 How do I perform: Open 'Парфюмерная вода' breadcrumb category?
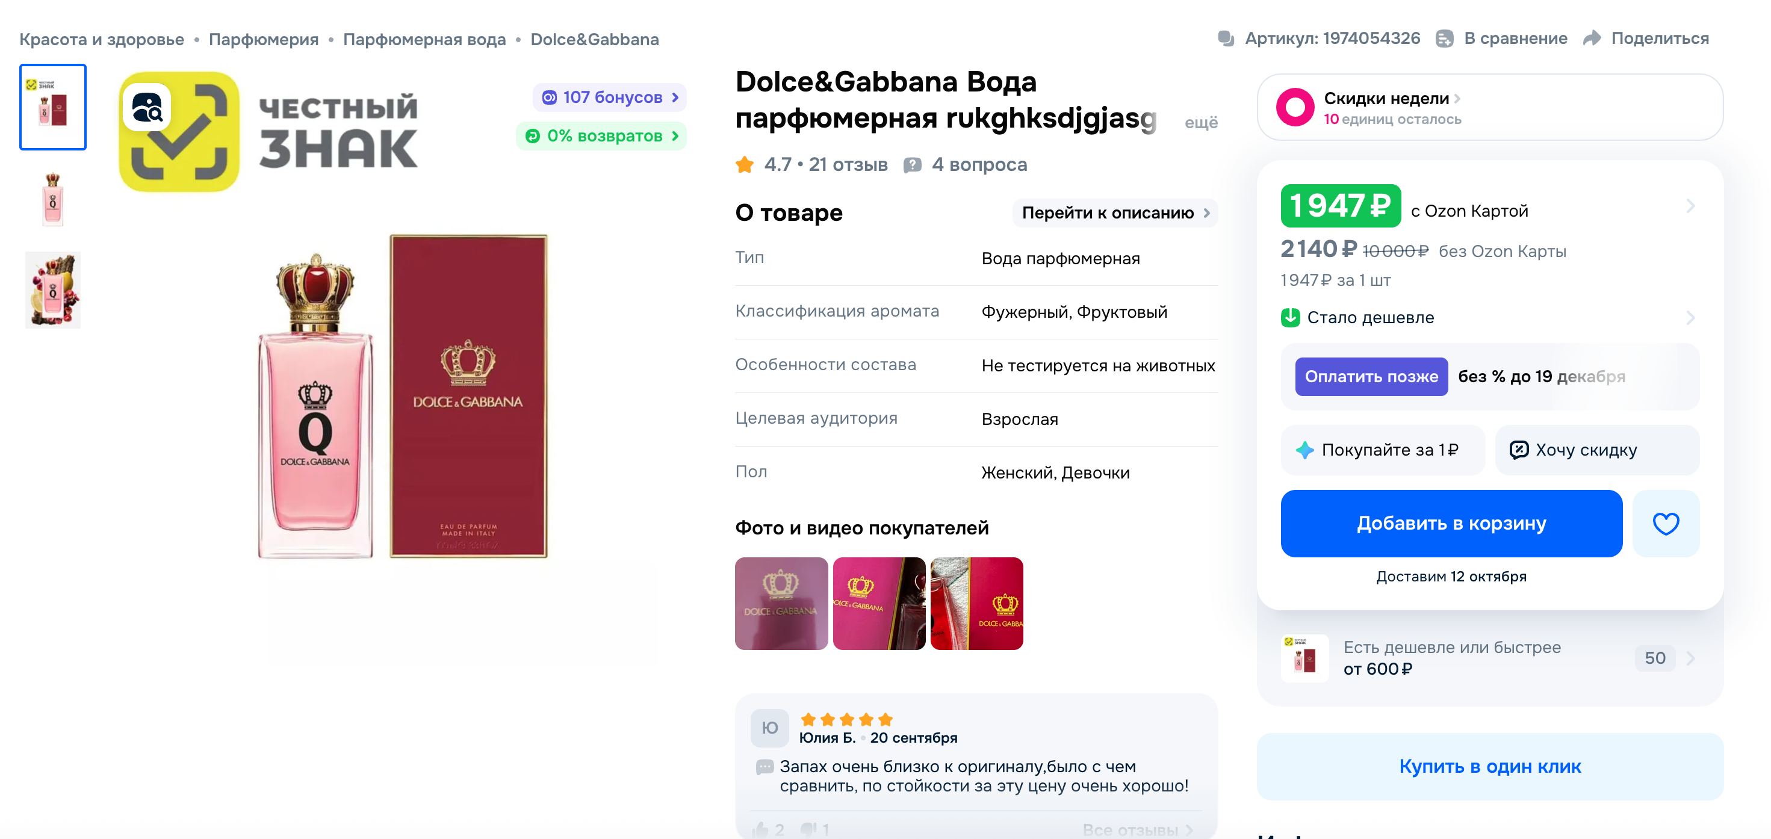[x=424, y=39]
